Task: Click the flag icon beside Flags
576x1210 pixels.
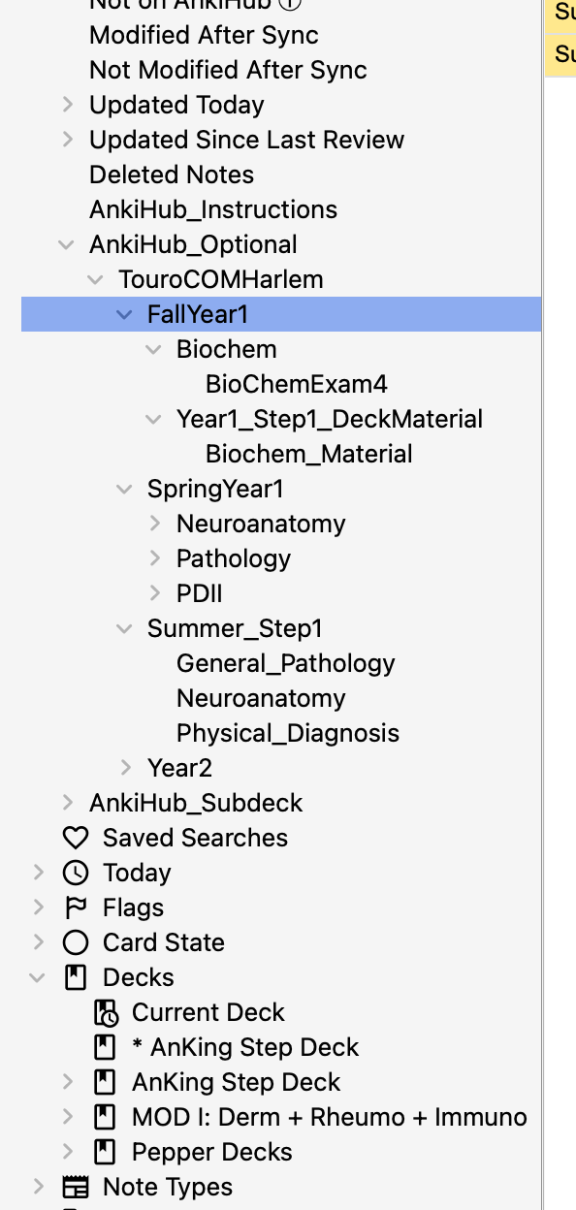Action: (x=75, y=907)
